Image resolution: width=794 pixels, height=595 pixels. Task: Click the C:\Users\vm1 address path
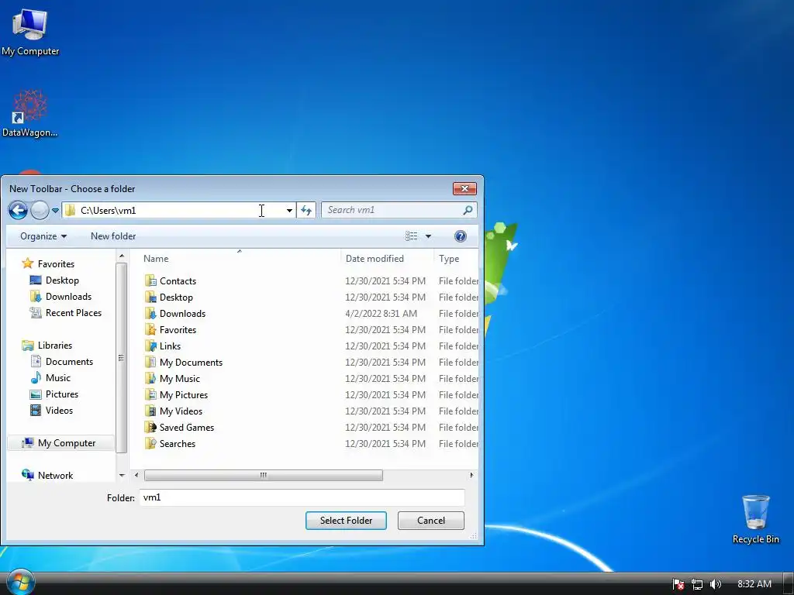(109, 211)
